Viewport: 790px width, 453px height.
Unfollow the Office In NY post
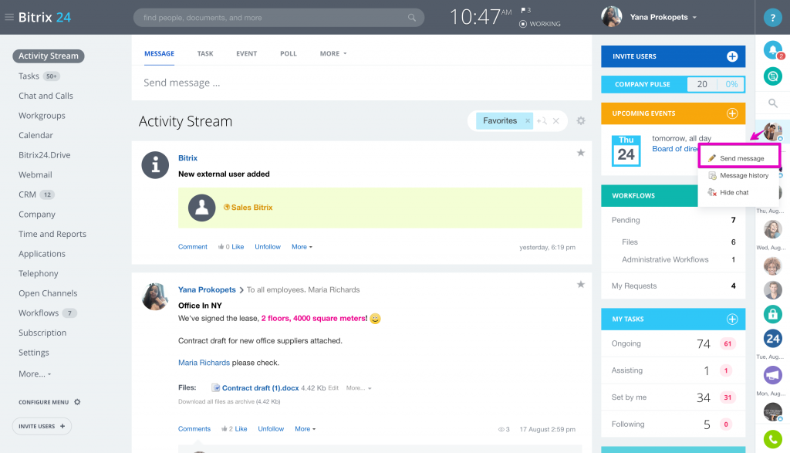coord(271,429)
